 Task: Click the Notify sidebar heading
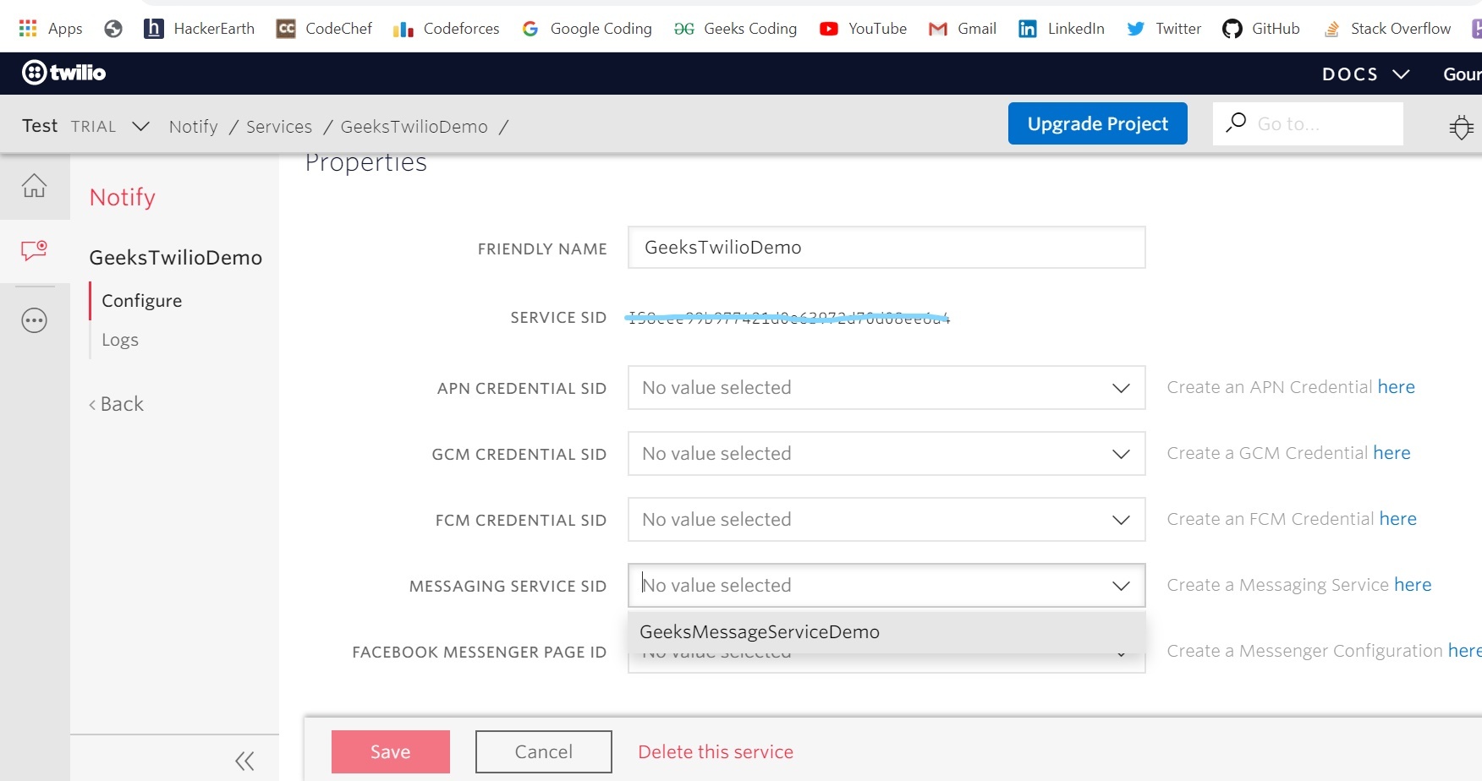point(123,197)
